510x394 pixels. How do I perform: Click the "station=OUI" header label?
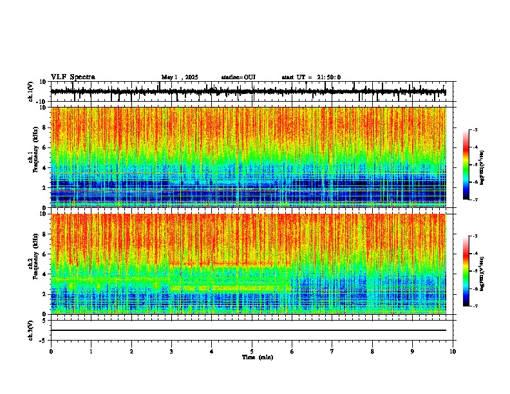tap(238, 77)
